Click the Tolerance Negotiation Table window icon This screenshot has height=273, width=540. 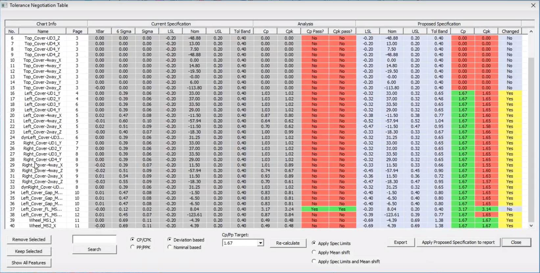(x=4, y=5)
